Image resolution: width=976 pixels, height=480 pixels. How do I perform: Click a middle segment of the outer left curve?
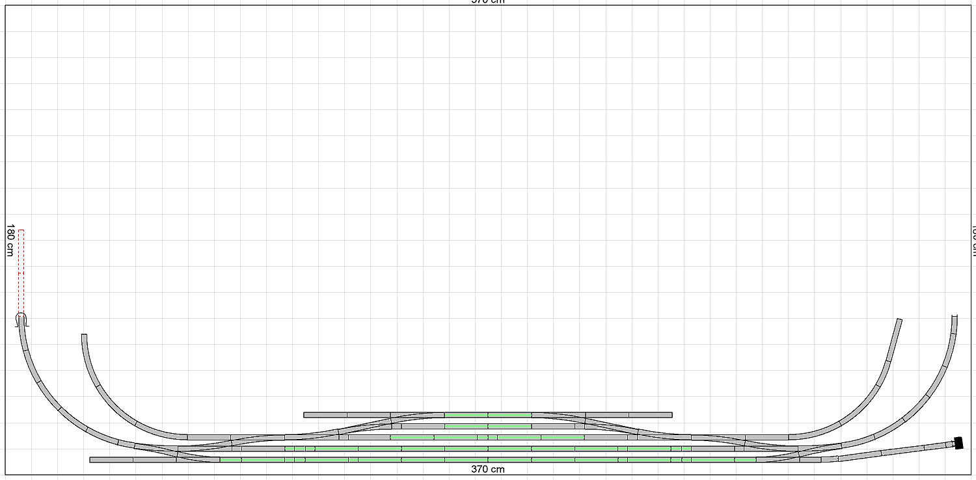coord(49,396)
